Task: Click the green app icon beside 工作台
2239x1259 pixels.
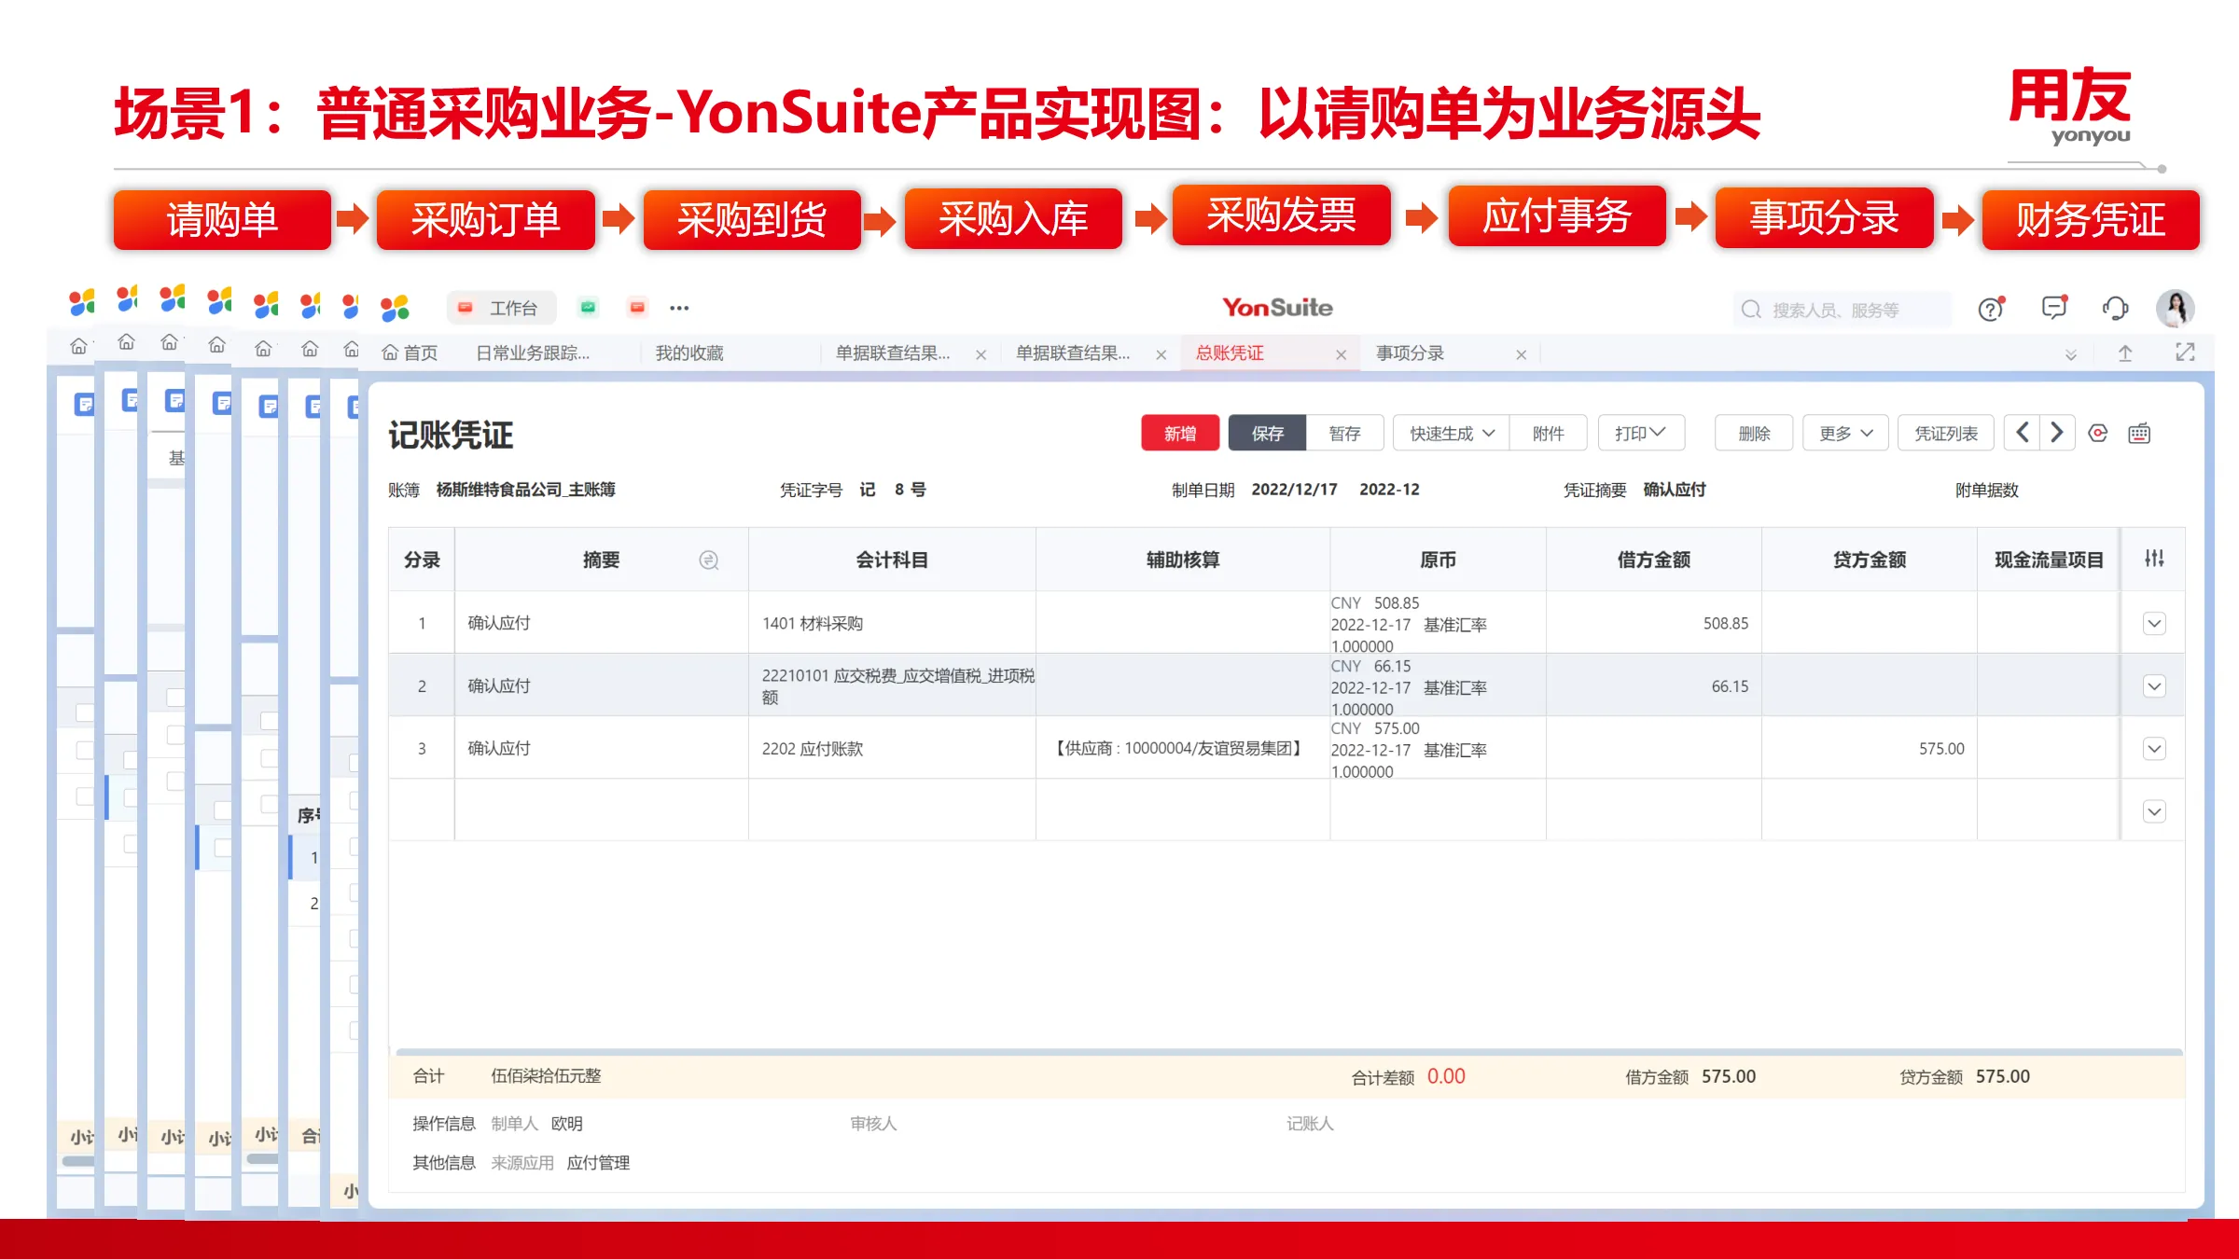Action: coord(588,307)
